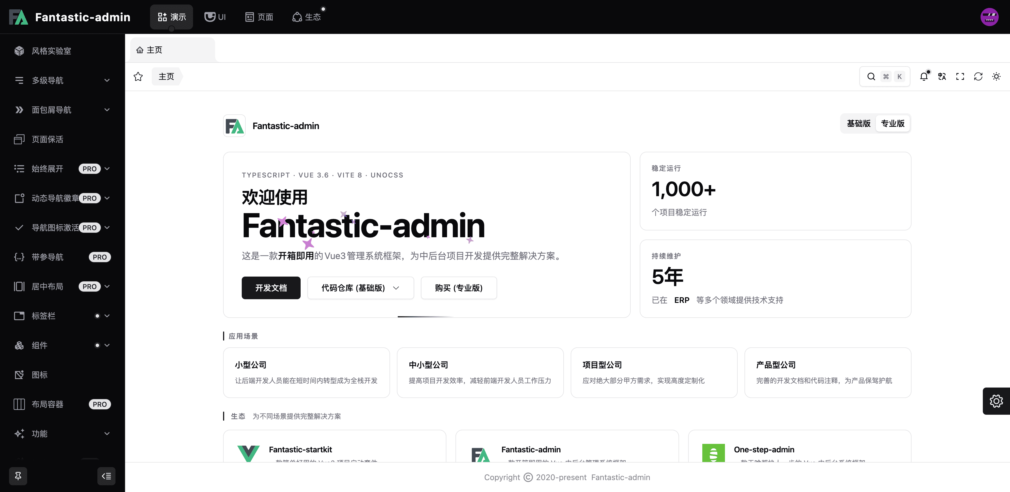Click the pin icon at sidebar bottom

point(18,476)
